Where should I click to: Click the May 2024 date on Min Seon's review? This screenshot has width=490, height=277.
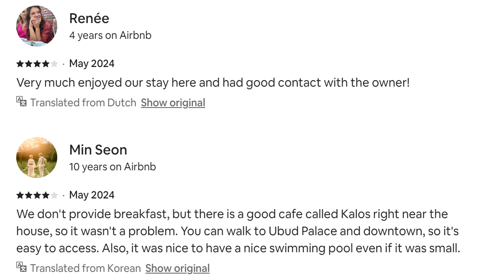(92, 195)
